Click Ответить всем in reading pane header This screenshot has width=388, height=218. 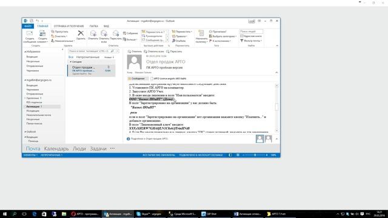[x=154, y=51]
